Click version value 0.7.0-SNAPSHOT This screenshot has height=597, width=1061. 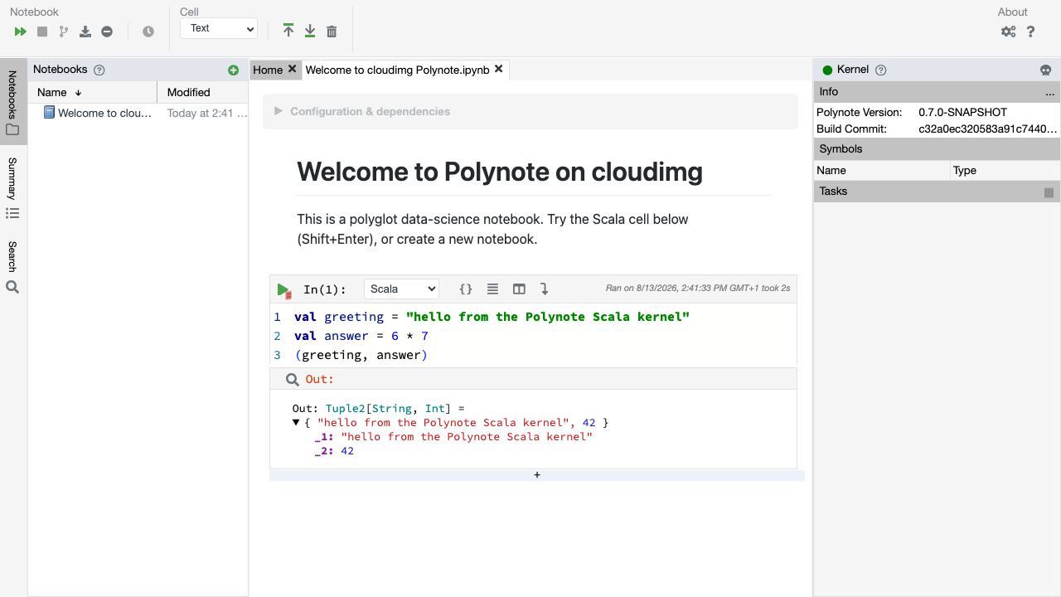[962, 112]
